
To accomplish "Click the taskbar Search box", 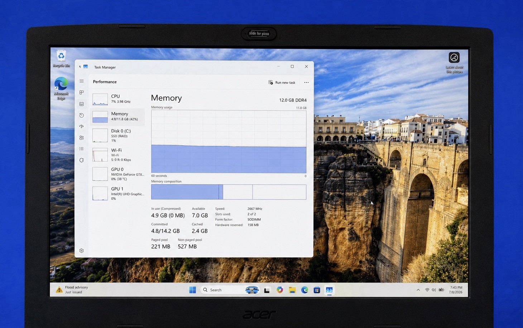I will point(230,290).
